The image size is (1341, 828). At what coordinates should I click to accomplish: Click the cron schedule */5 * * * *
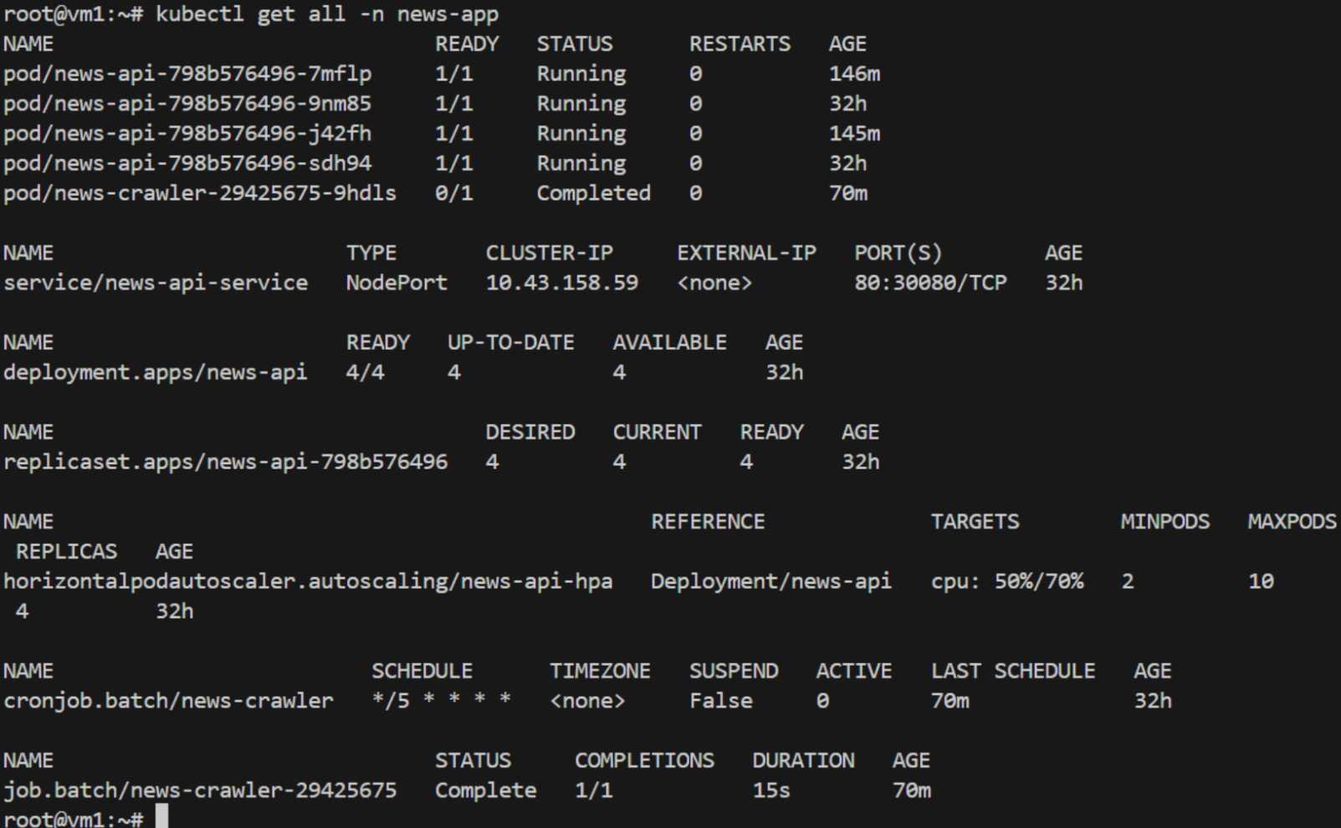(x=439, y=701)
